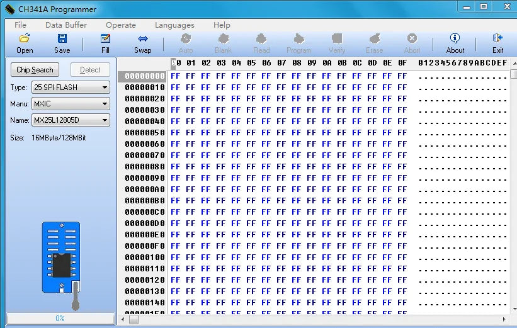
Task: Click the Auto toolbar icon
Action: coord(186,39)
